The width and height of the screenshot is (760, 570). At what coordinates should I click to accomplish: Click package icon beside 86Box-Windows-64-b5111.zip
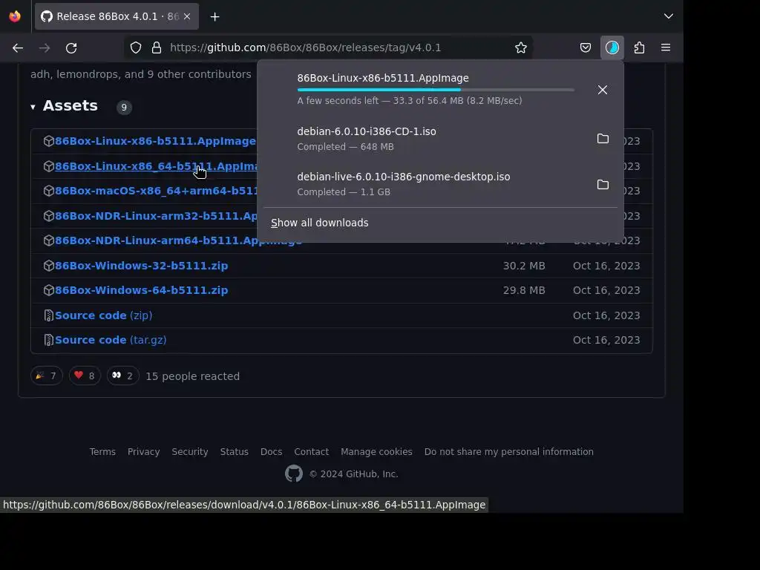click(48, 290)
